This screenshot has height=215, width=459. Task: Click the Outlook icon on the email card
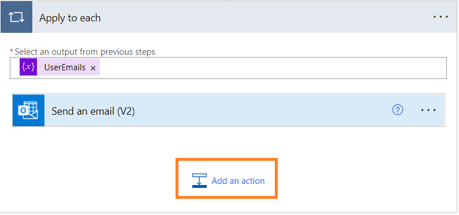[28, 111]
